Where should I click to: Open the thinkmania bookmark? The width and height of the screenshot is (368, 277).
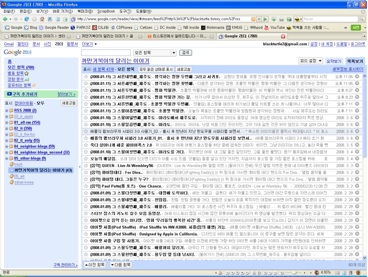[x=213, y=27]
